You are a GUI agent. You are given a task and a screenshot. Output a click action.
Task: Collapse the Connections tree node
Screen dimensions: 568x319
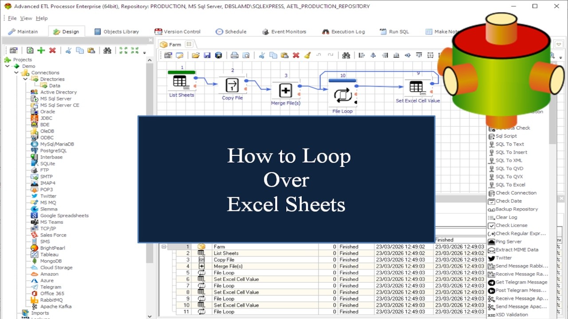[16, 73]
